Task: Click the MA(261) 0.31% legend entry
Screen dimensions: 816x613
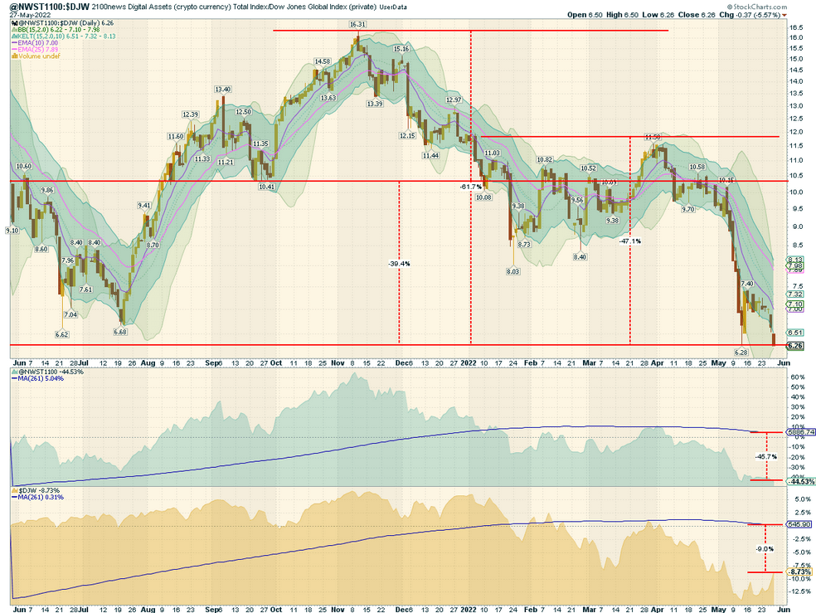Action: 37,498
